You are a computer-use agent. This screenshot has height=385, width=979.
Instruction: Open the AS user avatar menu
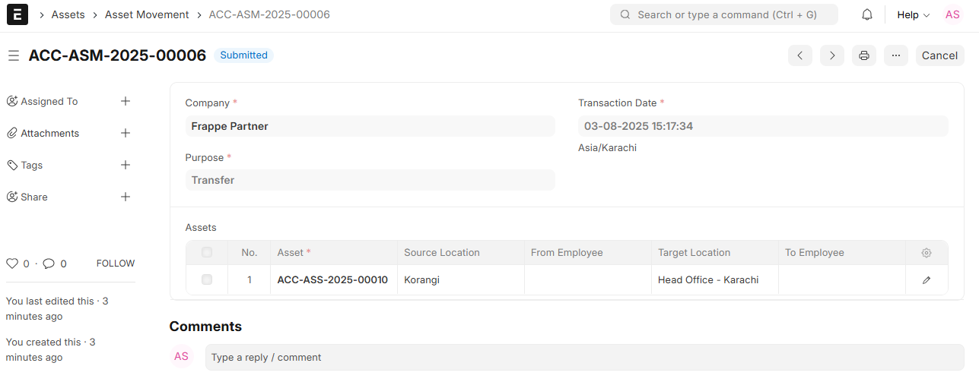(x=952, y=14)
